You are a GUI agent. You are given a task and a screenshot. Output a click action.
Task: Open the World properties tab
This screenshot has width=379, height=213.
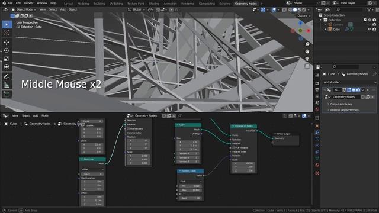click(x=317, y=109)
